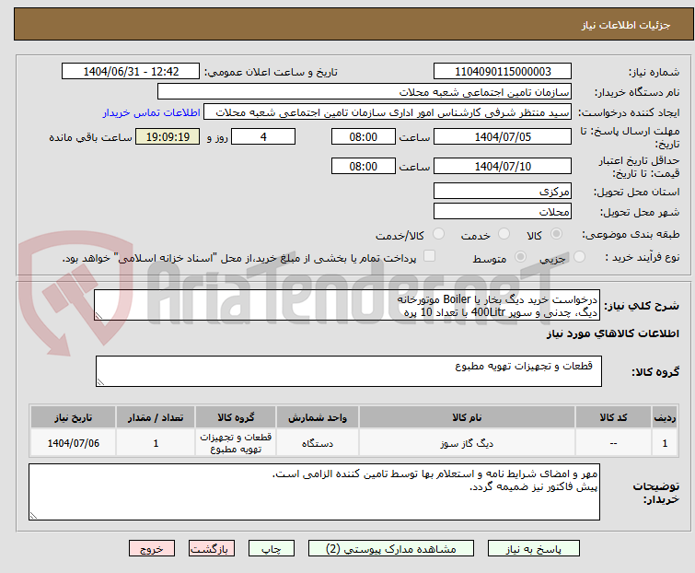Click the description textarea resize handle
The width and height of the screenshot is (695, 573).
click(98, 316)
